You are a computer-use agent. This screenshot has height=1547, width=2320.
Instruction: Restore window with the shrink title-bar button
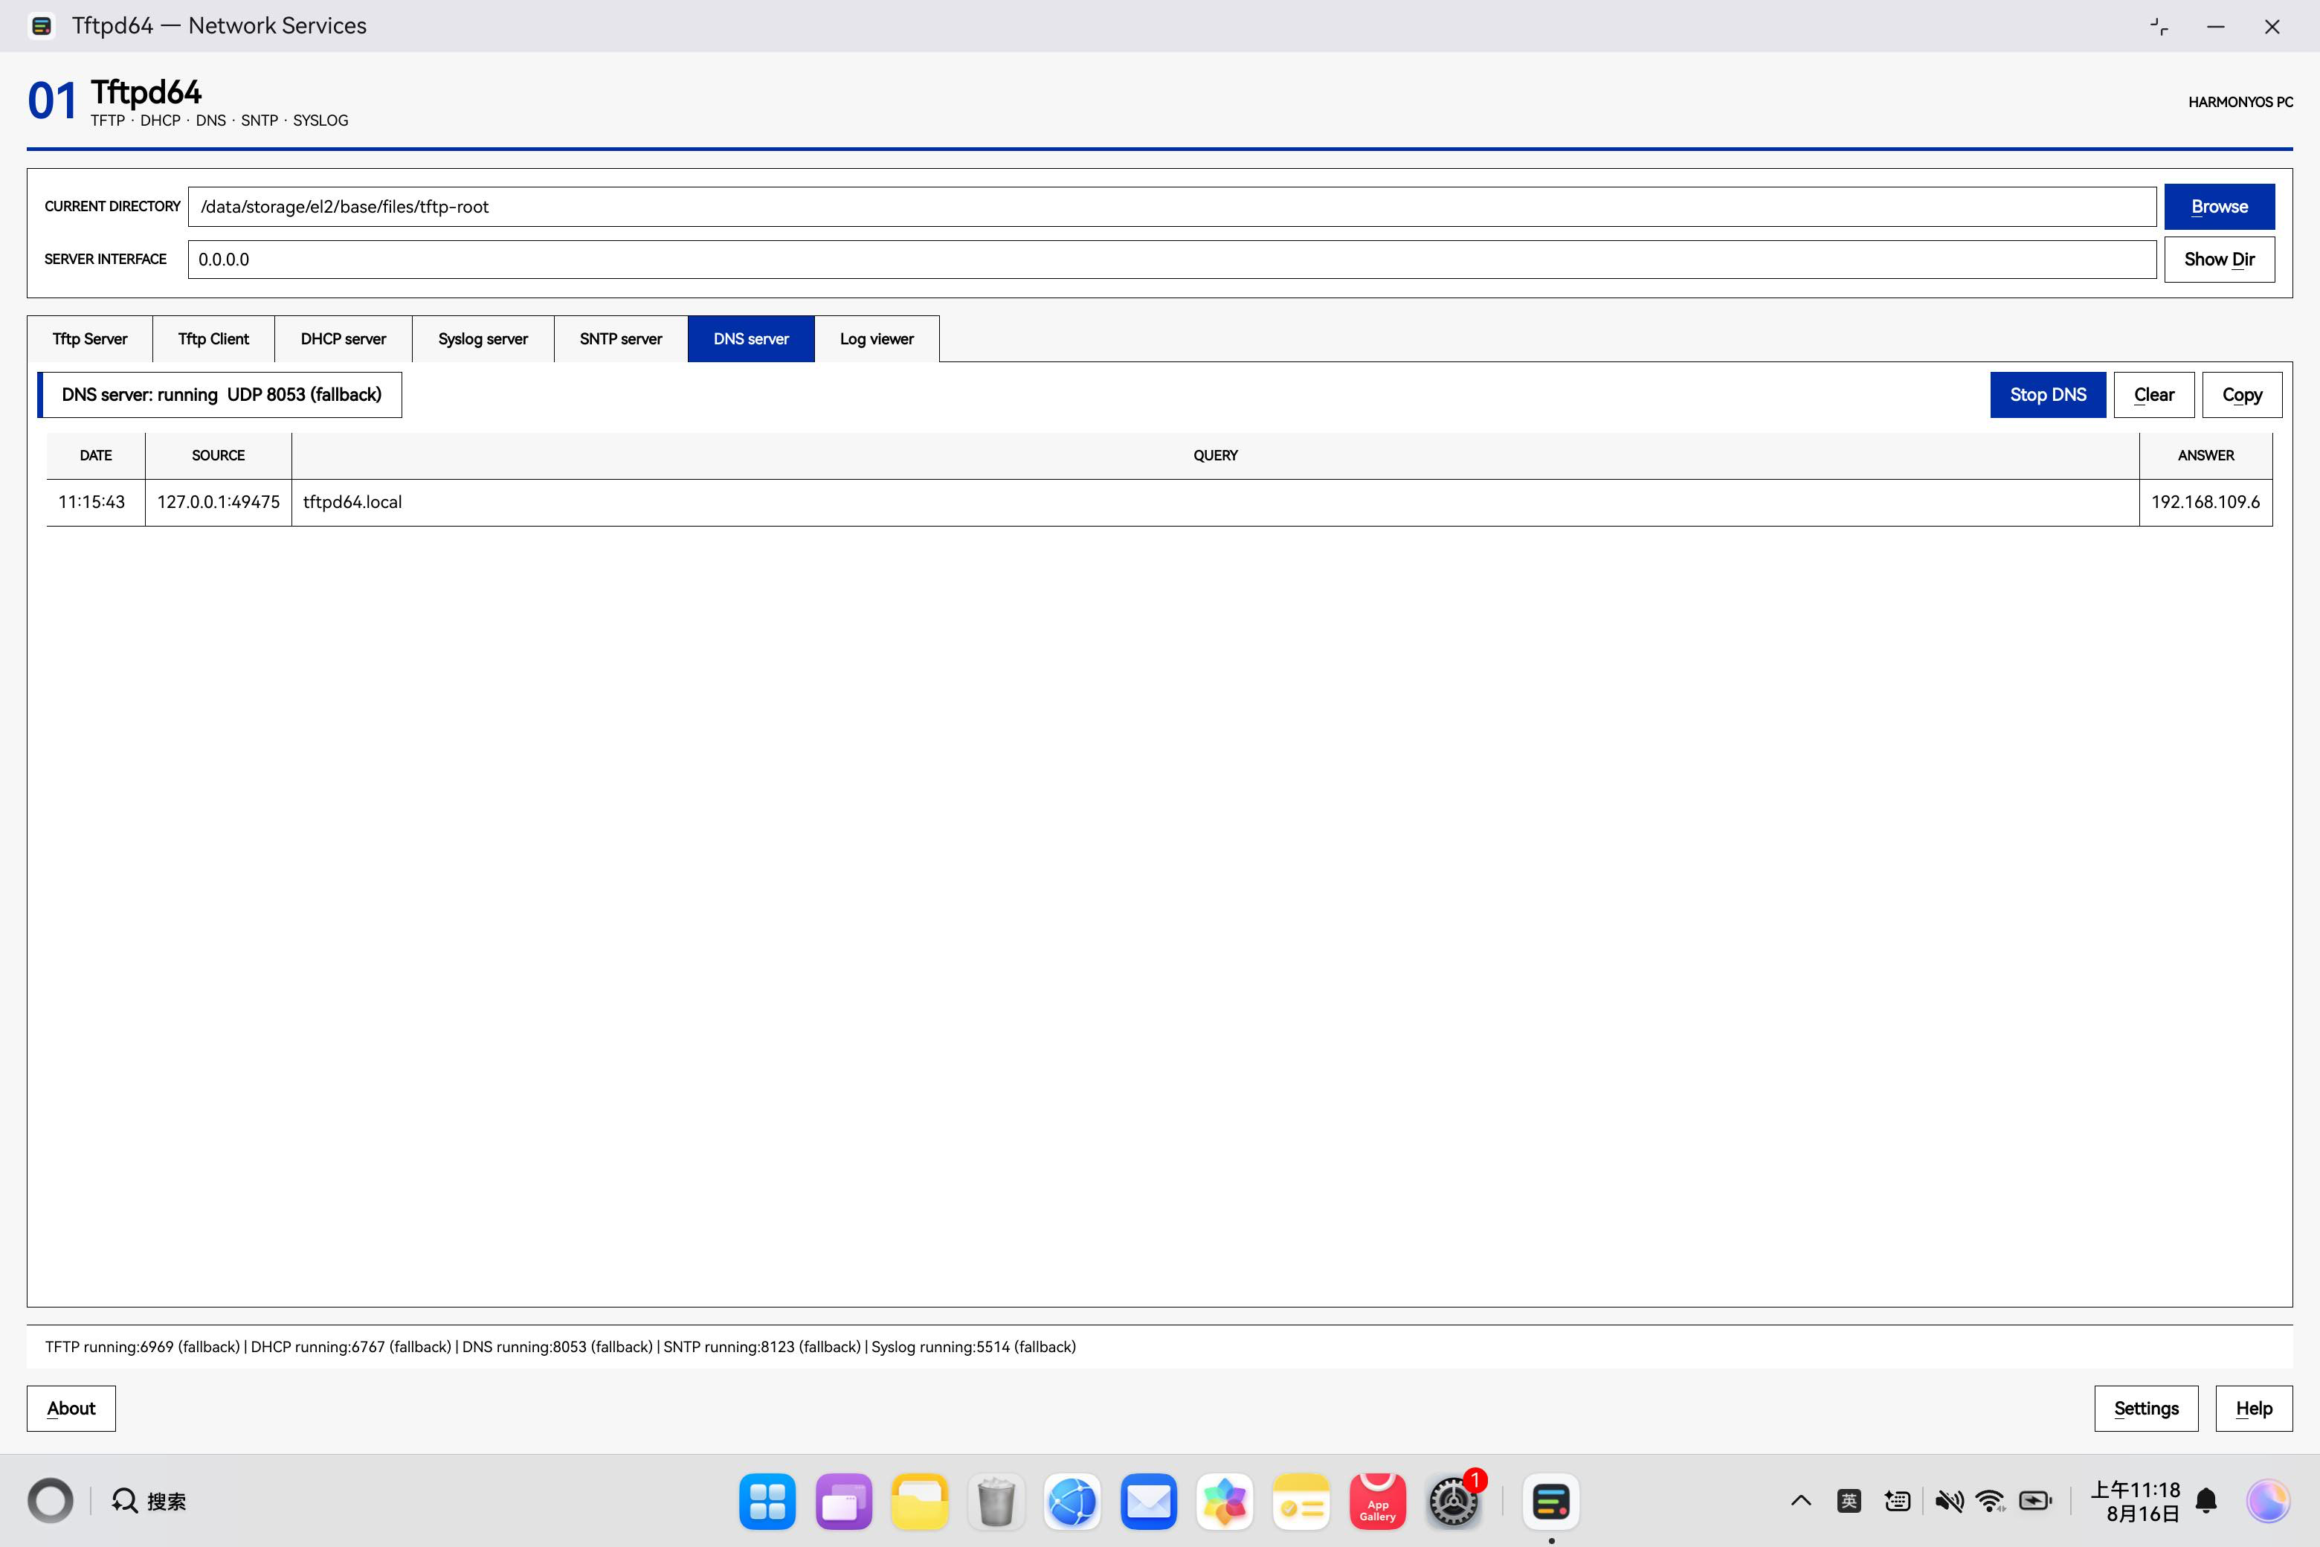coord(2159,27)
